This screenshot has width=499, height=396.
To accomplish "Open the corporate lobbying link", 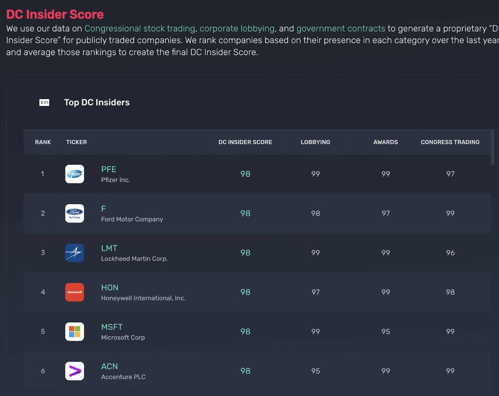I will pyautogui.click(x=237, y=28).
